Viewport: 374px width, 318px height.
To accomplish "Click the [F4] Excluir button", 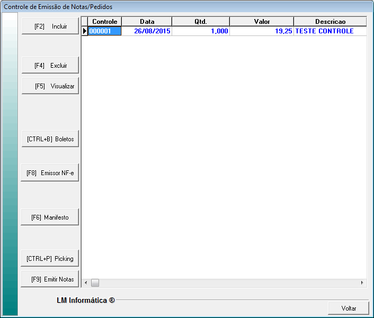I will (50, 66).
